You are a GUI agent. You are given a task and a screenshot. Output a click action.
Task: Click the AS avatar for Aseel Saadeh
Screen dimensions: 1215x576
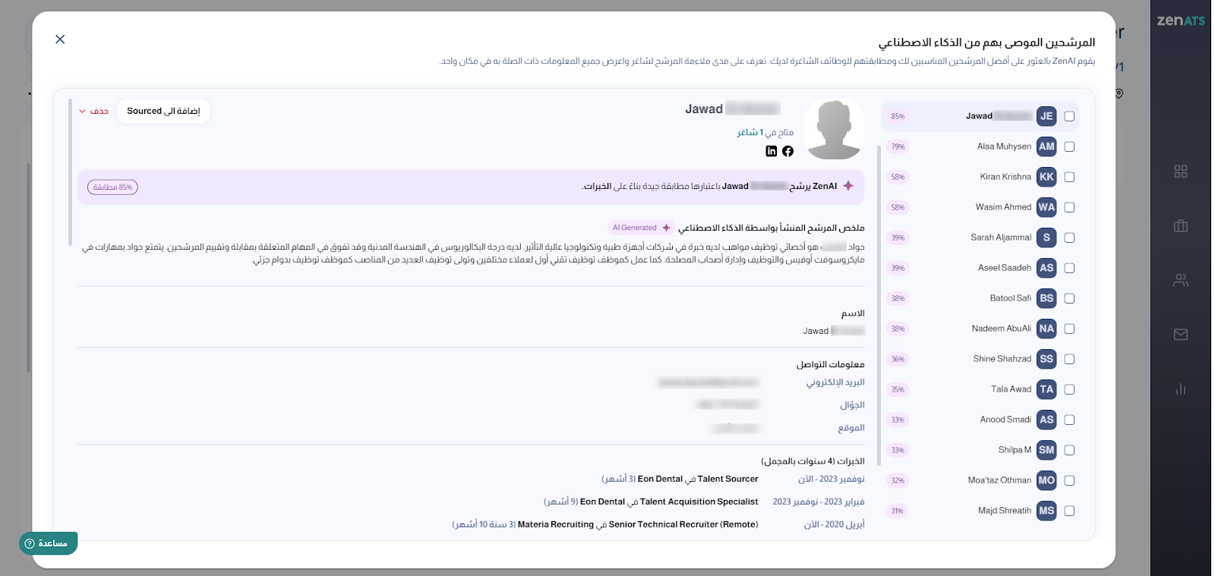tap(1046, 268)
